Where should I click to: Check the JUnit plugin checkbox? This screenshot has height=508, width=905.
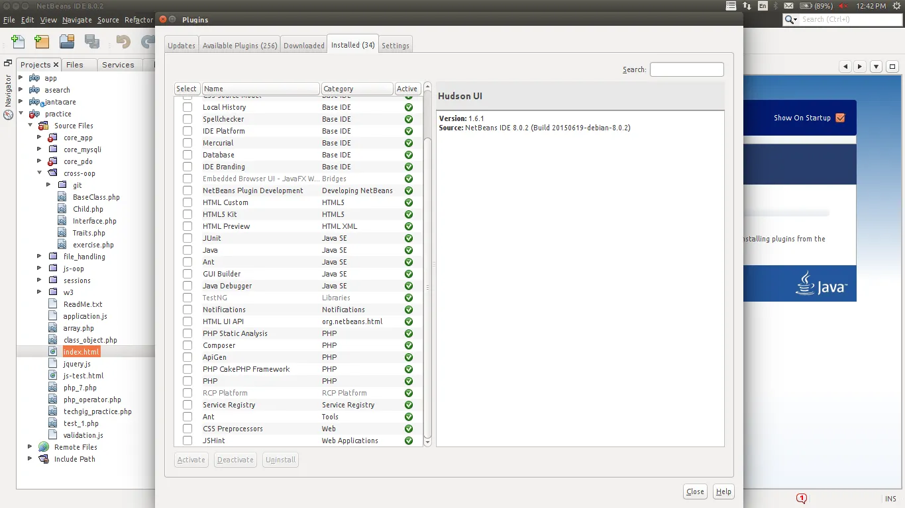187,238
